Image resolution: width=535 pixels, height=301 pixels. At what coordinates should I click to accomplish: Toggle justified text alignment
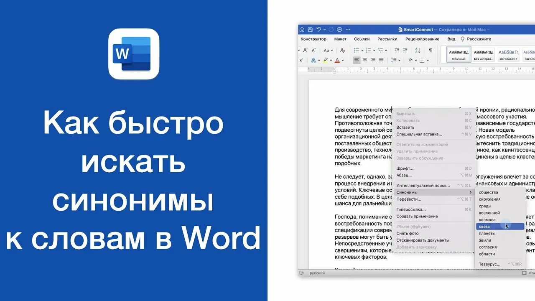(381, 60)
